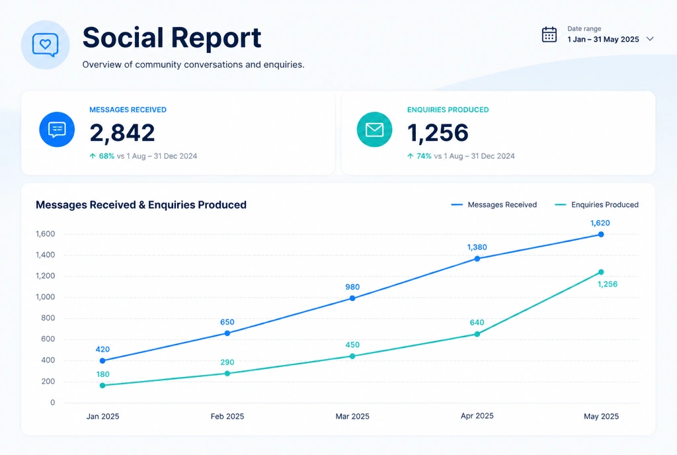Click the 1,256 value label on chart
Image resolution: width=677 pixels, height=455 pixels.
click(608, 284)
